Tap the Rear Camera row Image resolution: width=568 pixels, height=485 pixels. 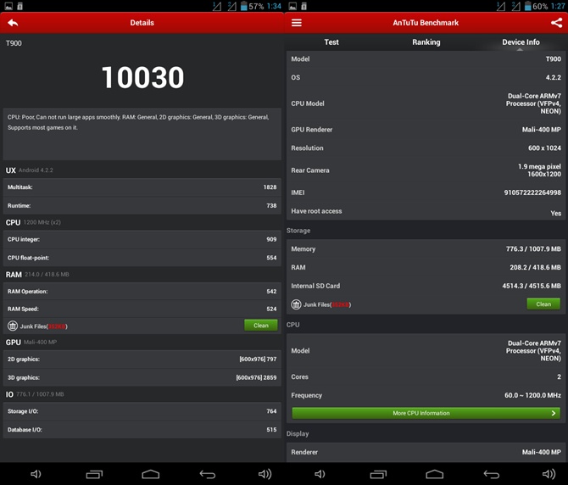pos(426,170)
